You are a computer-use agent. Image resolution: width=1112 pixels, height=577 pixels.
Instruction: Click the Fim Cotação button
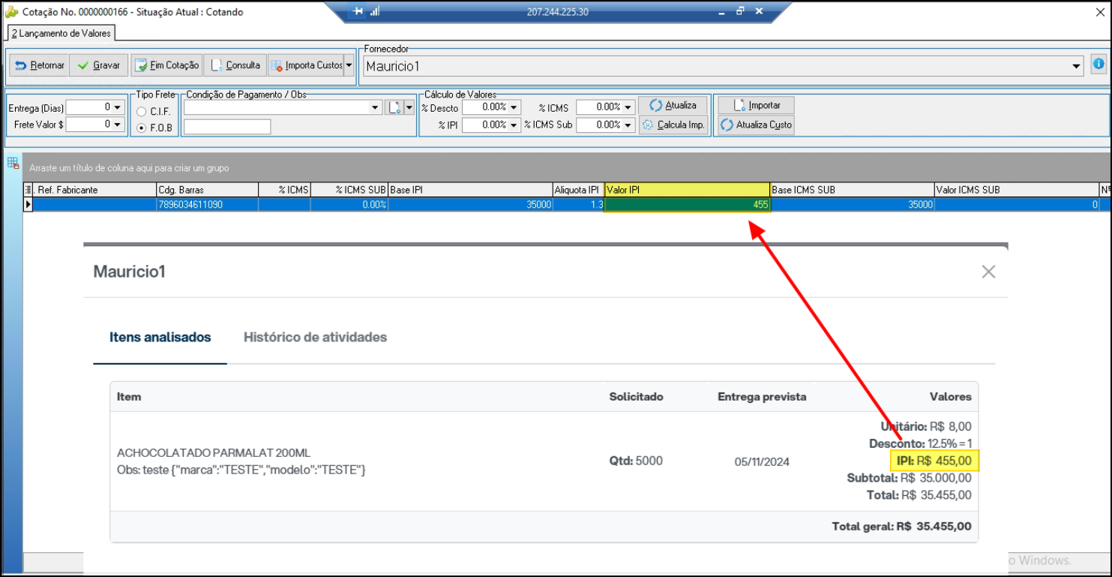coord(166,65)
